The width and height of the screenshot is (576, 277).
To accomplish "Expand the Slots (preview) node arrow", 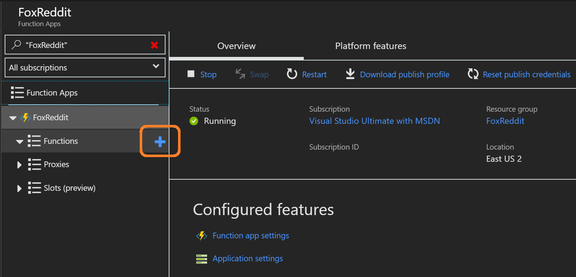I will 19,188.
